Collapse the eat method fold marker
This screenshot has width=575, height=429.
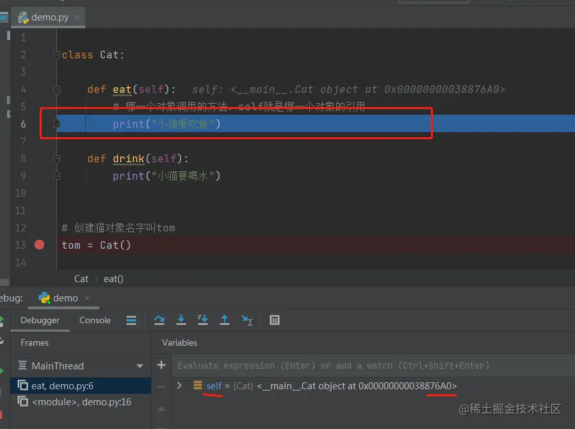56,89
